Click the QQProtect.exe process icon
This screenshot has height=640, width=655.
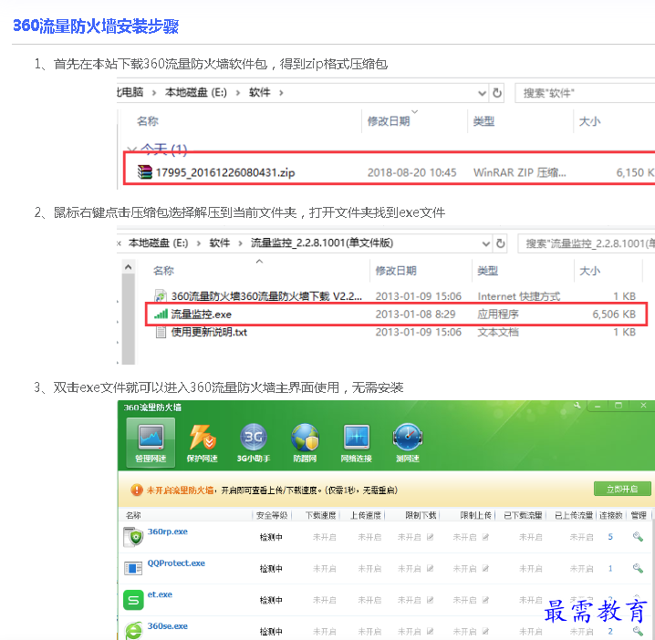133,568
